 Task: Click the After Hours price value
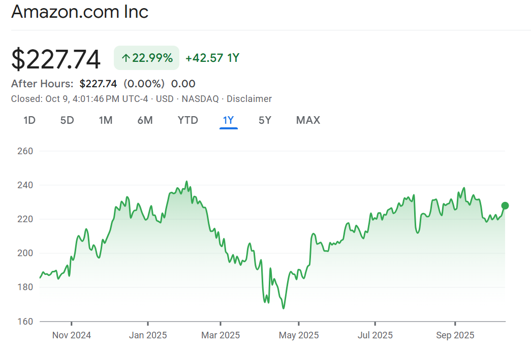pos(98,84)
